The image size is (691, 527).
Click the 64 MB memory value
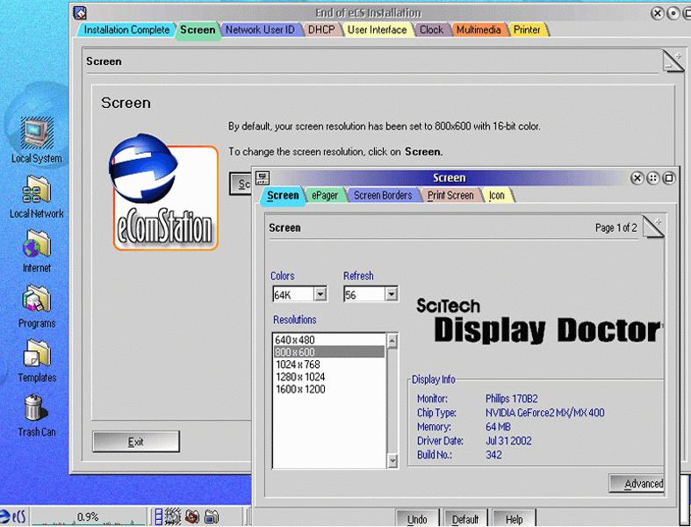[x=498, y=427]
